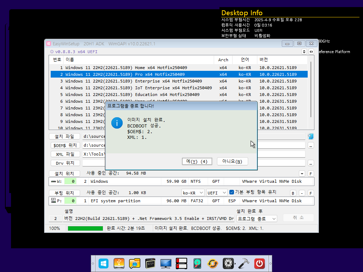Click the minus button in boot location row

click(302, 193)
